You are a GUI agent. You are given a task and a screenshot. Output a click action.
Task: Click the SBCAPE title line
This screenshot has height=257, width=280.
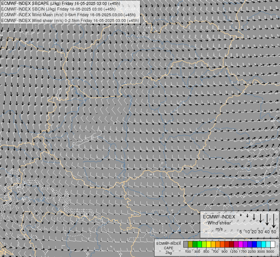61,3
